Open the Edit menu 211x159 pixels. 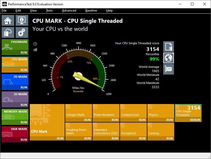pos(18,10)
